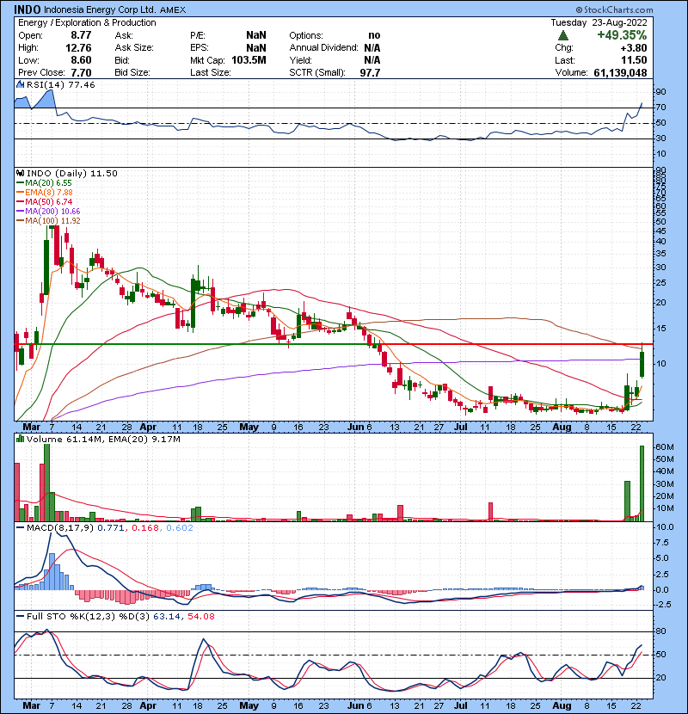Click the Tuesday 23-Aug-2022 date
The height and width of the screenshot is (714, 688).
pos(599,22)
